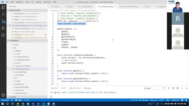Open the Debug view in activity bar
This screenshot has width=189, height=106.
pyautogui.click(x=3, y=28)
